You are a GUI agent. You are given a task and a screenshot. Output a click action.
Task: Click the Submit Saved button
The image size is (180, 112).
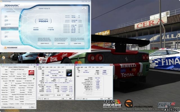click(77, 44)
